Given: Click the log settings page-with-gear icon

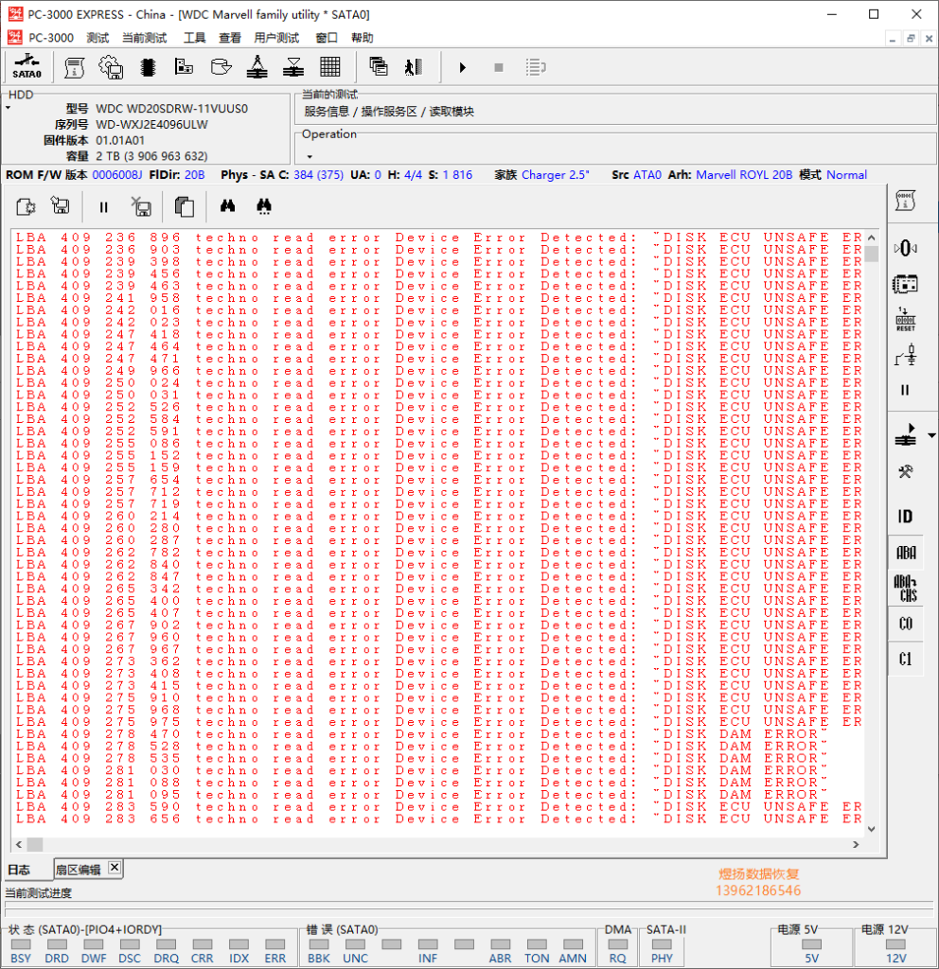Looking at the screenshot, I should tap(26, 206).
